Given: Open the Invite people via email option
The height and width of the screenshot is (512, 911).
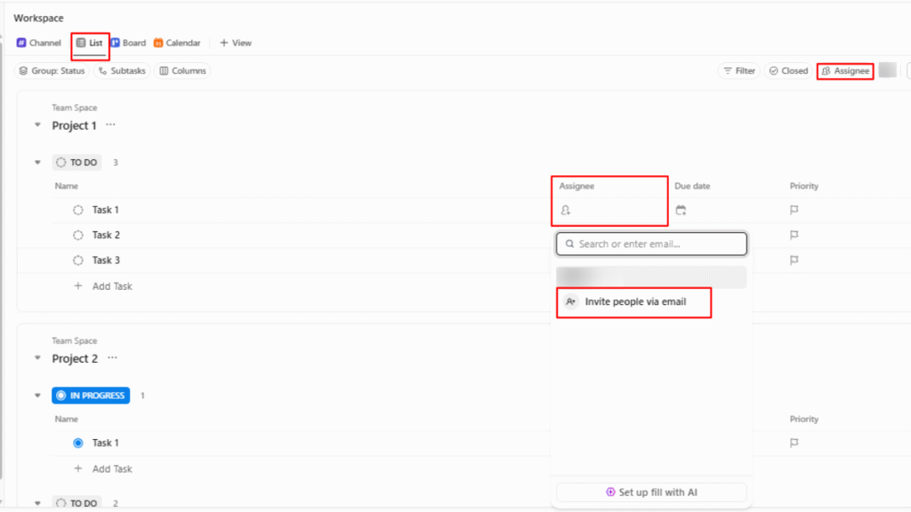Looking at the screenshot, I should (x=633, y=302).
